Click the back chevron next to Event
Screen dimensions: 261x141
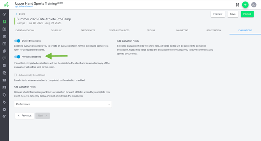(x=16, y=14)
